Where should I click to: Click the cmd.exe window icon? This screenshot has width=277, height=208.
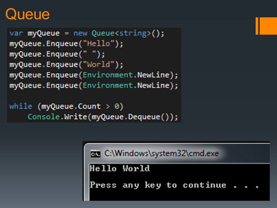pyautogui.click(x=96, y=154)
